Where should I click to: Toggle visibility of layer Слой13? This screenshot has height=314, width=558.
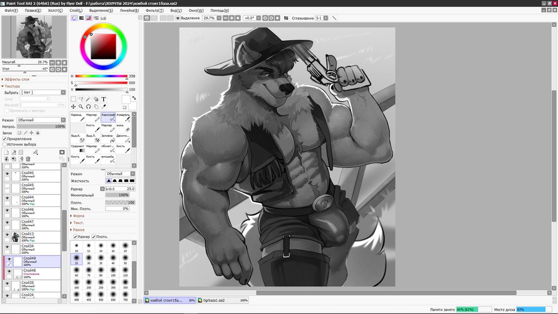point(7,235)
